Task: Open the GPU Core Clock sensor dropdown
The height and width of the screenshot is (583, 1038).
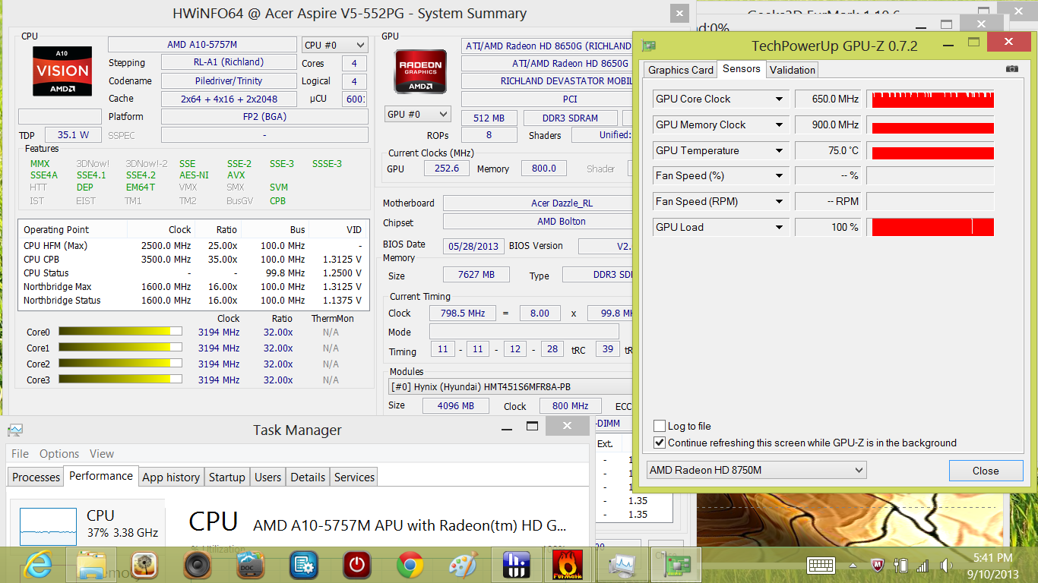Action: [x=779, y=99]
